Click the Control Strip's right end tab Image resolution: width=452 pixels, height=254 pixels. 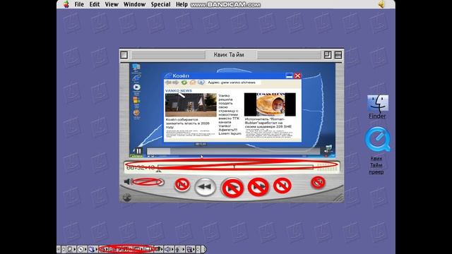coord(204,249)
